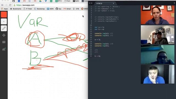Select video of man with glasses
176x99 pixels.
158,54
